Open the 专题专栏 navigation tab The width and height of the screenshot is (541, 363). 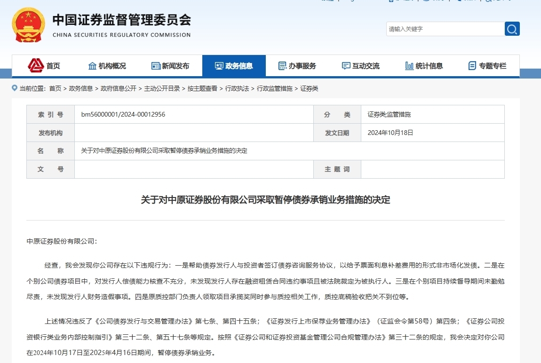pyautogui.click(x=487, y=65)
